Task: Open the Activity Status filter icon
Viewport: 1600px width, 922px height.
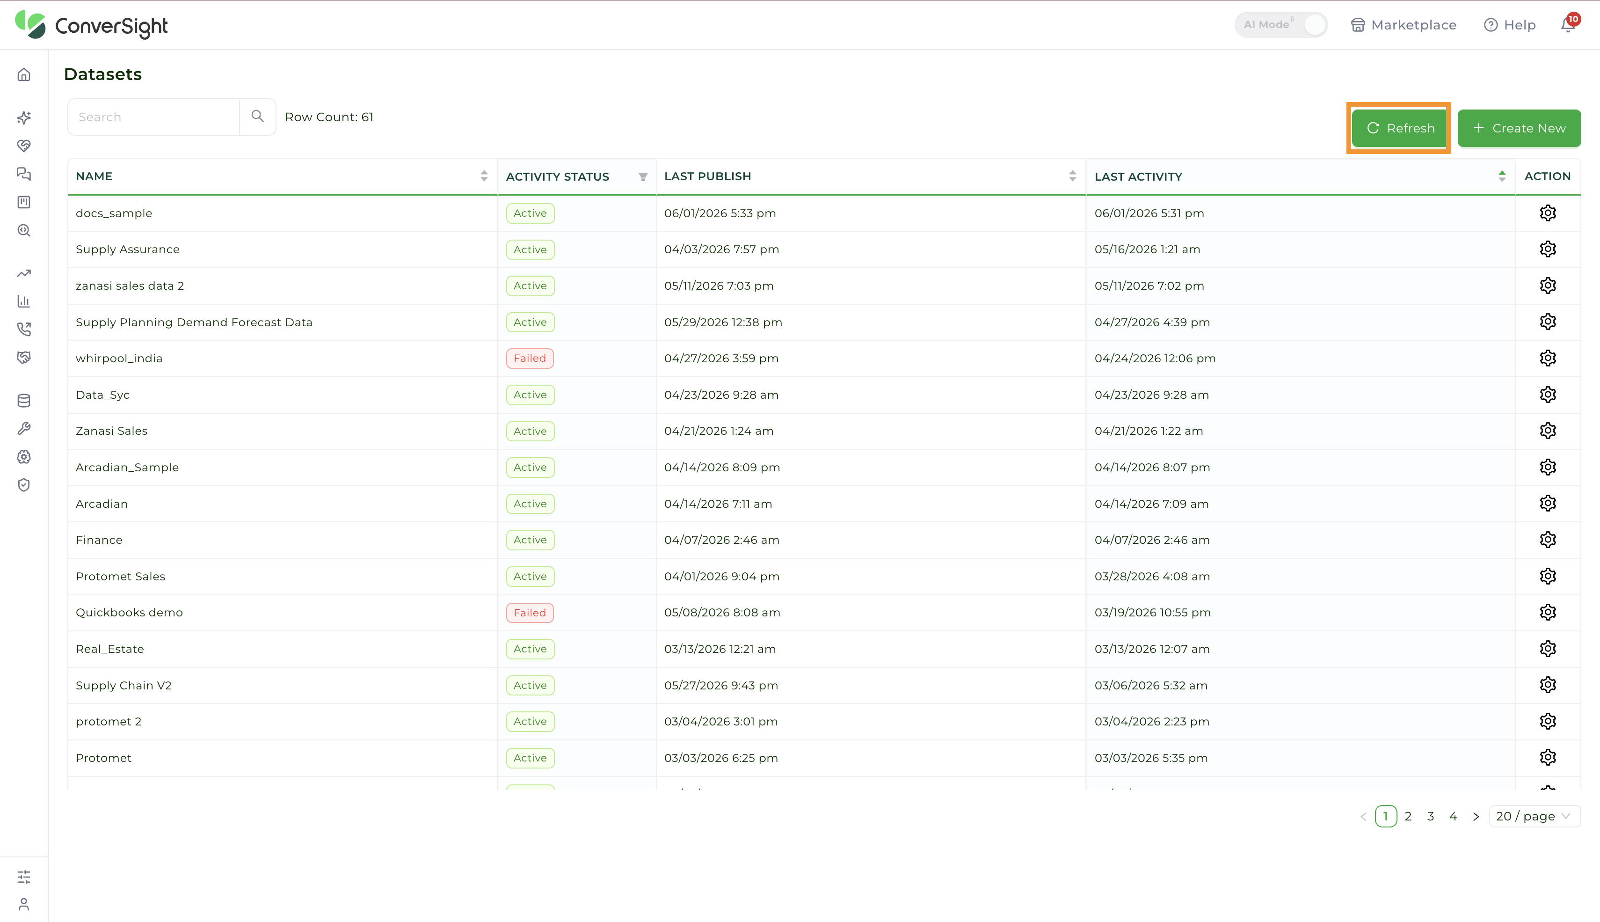Action: pyautogui.click(x=643, y=176)
